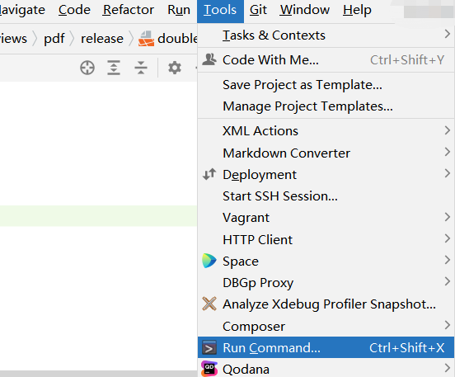Choose Start SSH Session entry
The height and width of the screenshot is (377, 455).
click(326, 196)
